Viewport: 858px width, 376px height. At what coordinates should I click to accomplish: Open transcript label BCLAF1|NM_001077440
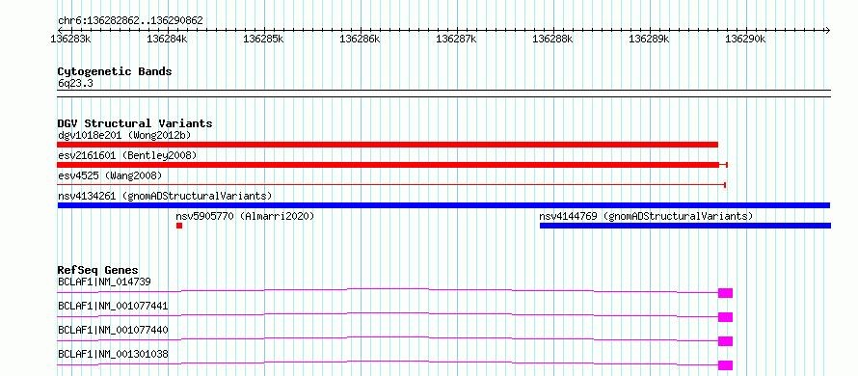113,330
